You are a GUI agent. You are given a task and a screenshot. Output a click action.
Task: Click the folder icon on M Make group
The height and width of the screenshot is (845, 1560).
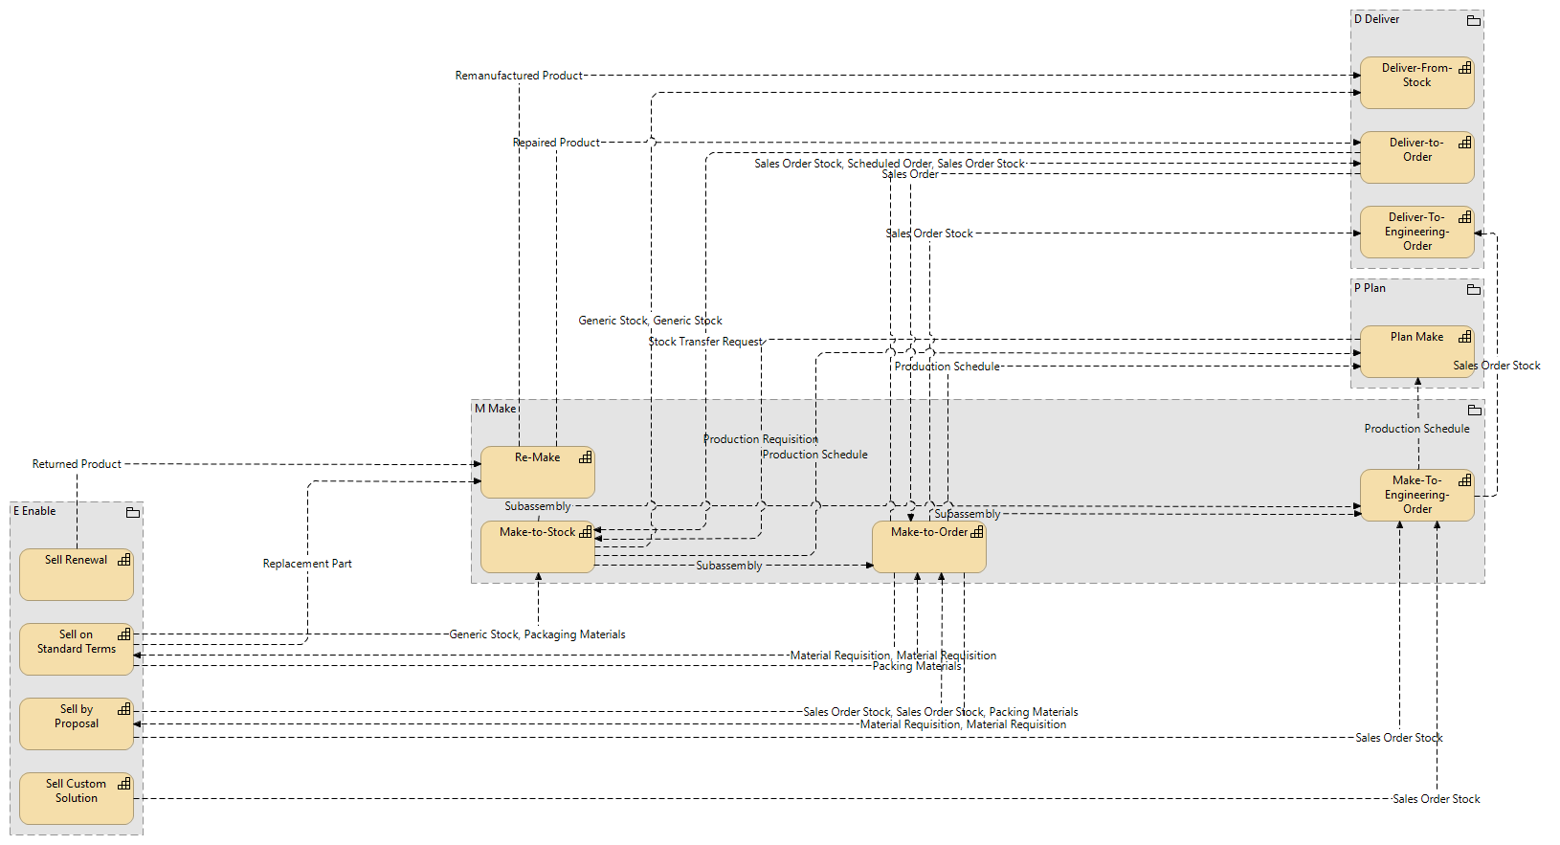[1474, 410]
